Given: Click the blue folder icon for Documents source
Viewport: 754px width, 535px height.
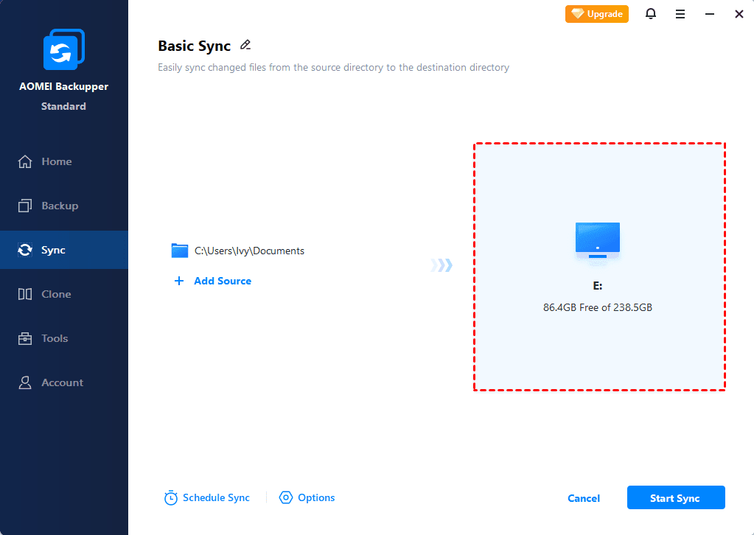Looking at the screenshot, I should (180, 251).
